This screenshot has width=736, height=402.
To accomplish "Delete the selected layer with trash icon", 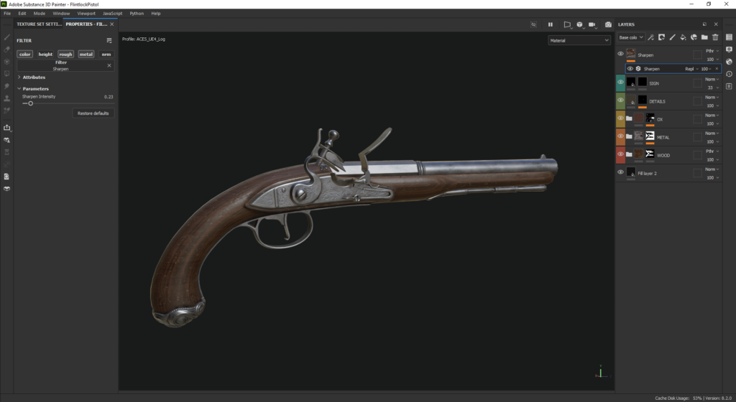I will click(715, 37).
